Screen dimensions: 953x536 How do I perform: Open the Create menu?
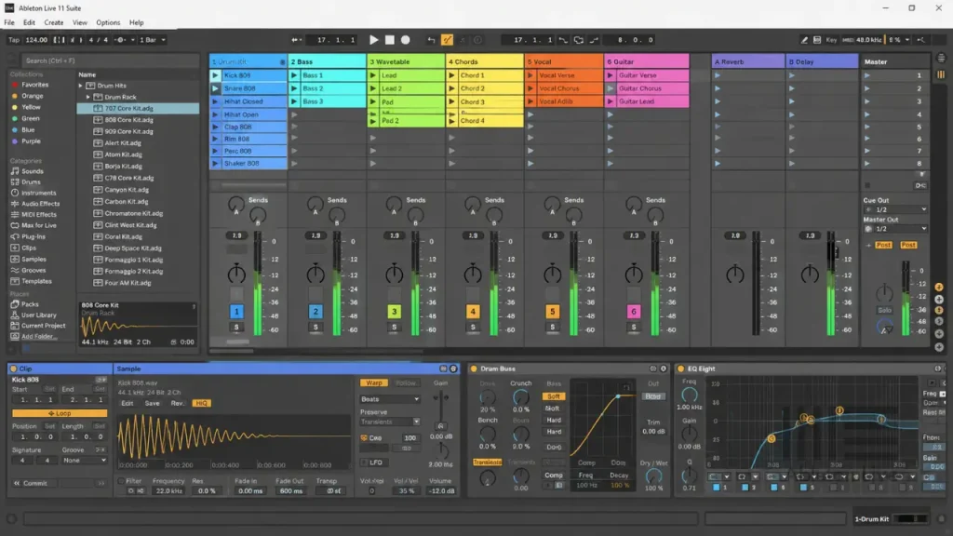53,22
